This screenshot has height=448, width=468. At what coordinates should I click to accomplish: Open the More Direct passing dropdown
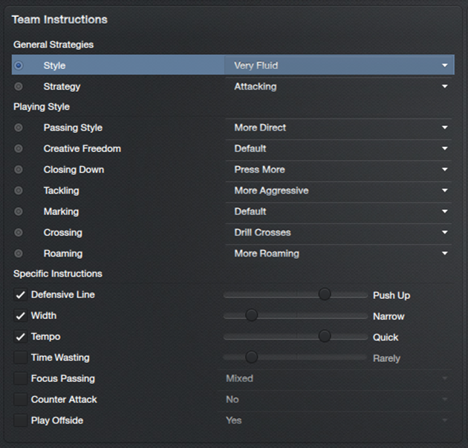pos(339,128)
